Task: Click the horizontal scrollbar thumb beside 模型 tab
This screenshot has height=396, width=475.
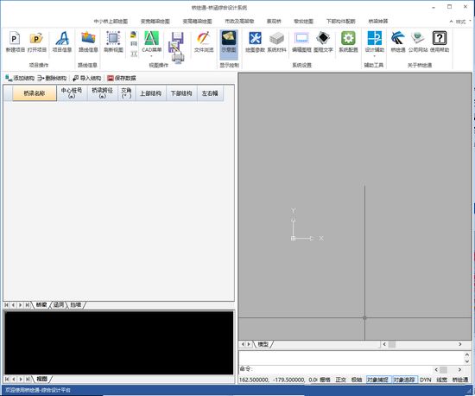Action: (392, 344)
